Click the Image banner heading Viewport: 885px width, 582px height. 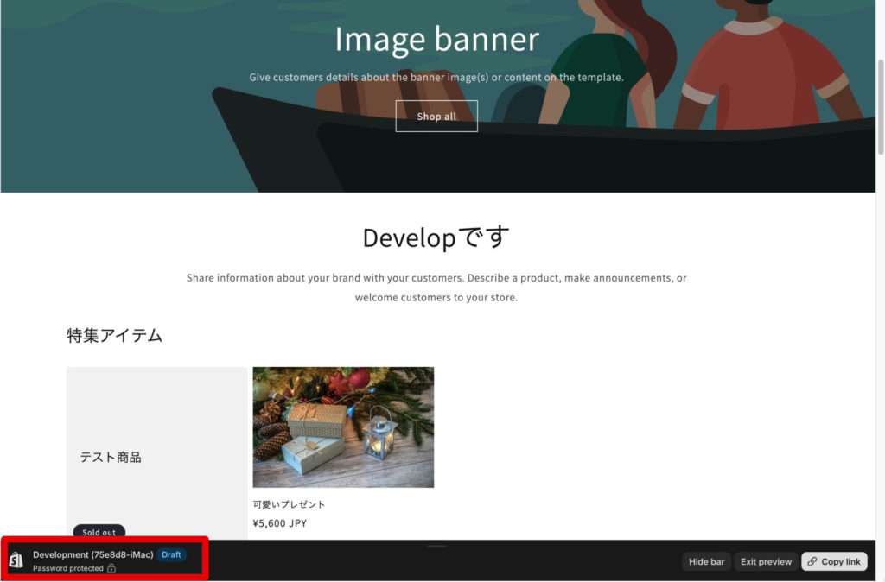(436, 40)
